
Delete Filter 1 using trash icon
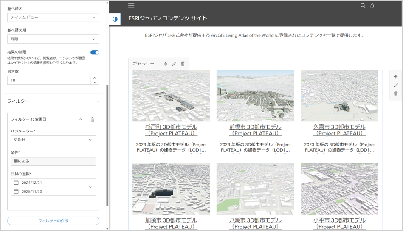[x=93, y=119]
